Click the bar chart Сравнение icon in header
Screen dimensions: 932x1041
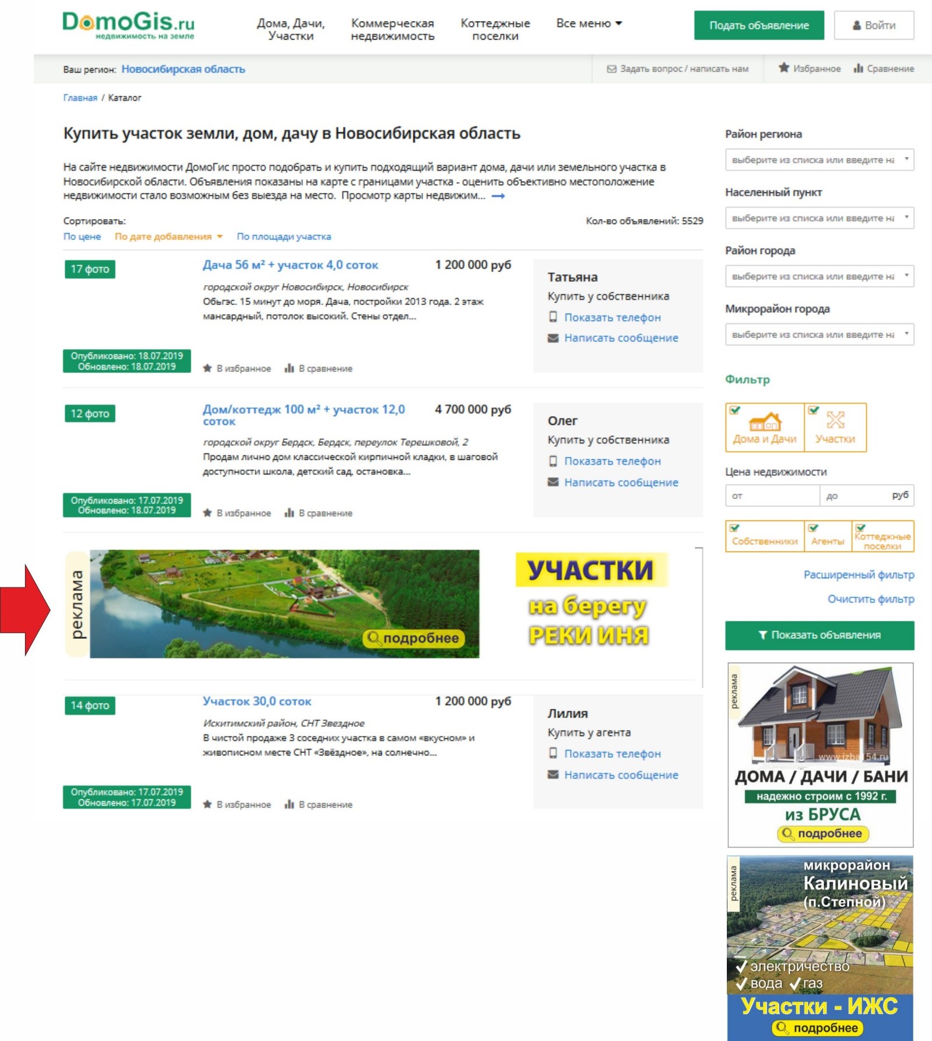(858, 68)
